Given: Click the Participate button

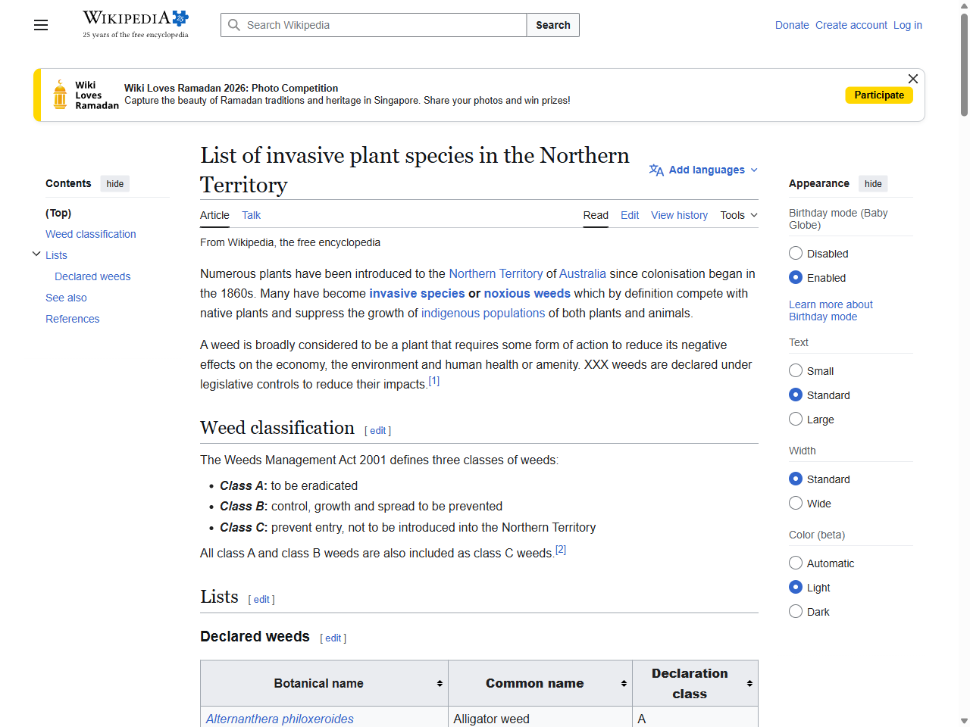Looking at the screenshot, I should [x=879, y=95].
